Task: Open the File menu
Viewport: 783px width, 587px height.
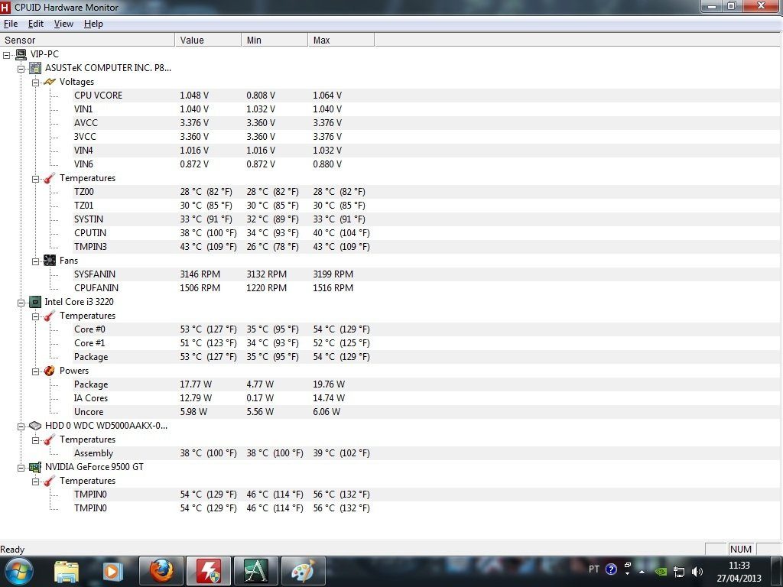Action: (x=11, y=24)
